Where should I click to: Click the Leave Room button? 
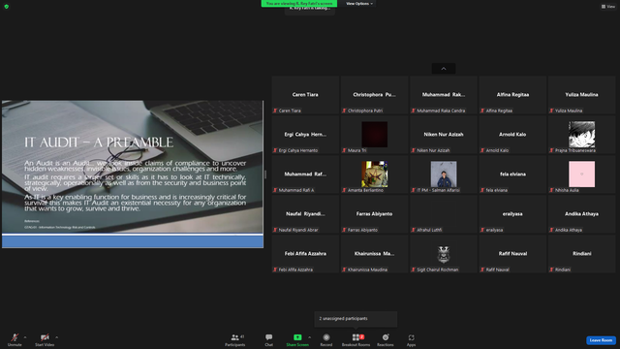point(601,340)
